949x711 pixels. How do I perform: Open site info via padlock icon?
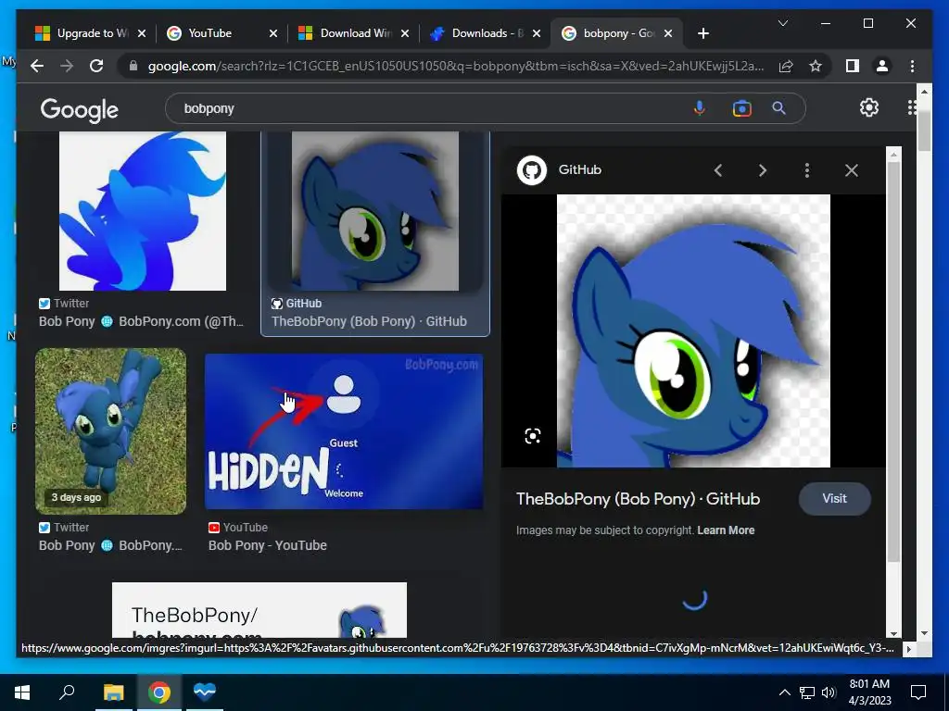pos(133,66)
